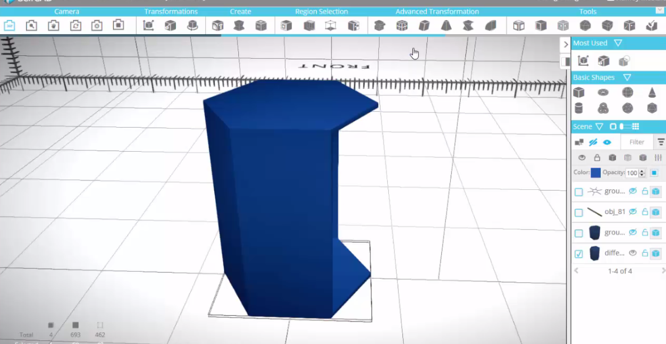
Task: Click the Opacity value field
Action: pos(632,173)
